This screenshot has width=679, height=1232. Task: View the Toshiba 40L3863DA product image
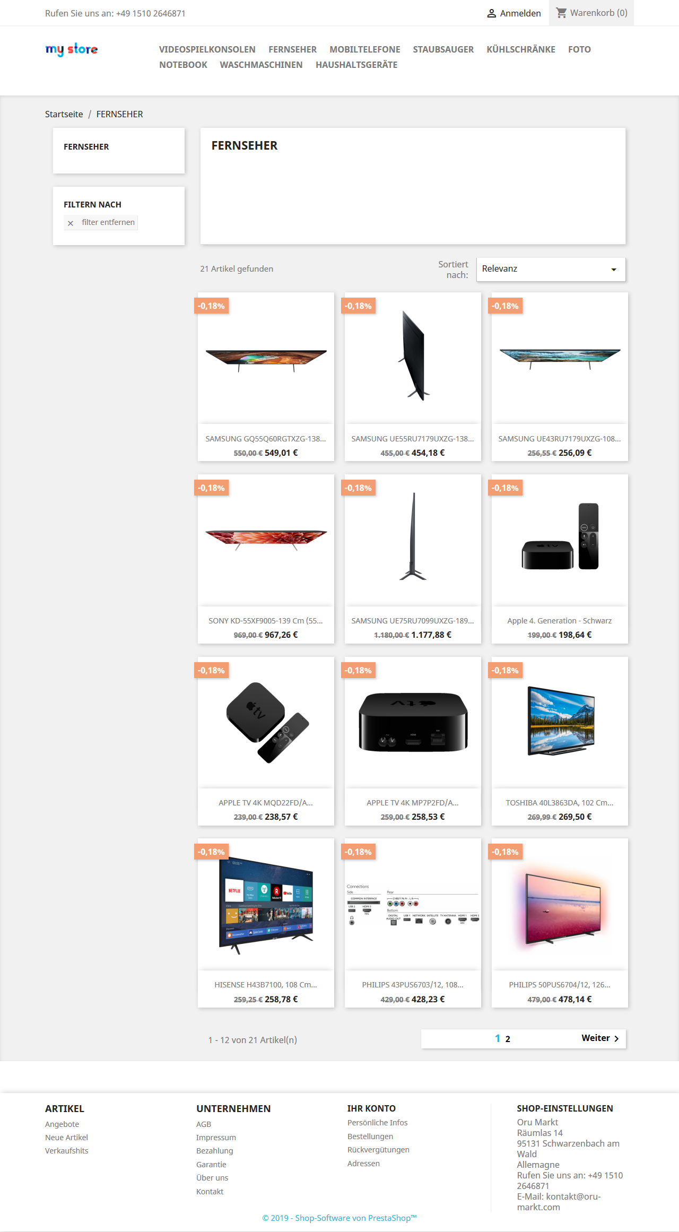point(560,722)
